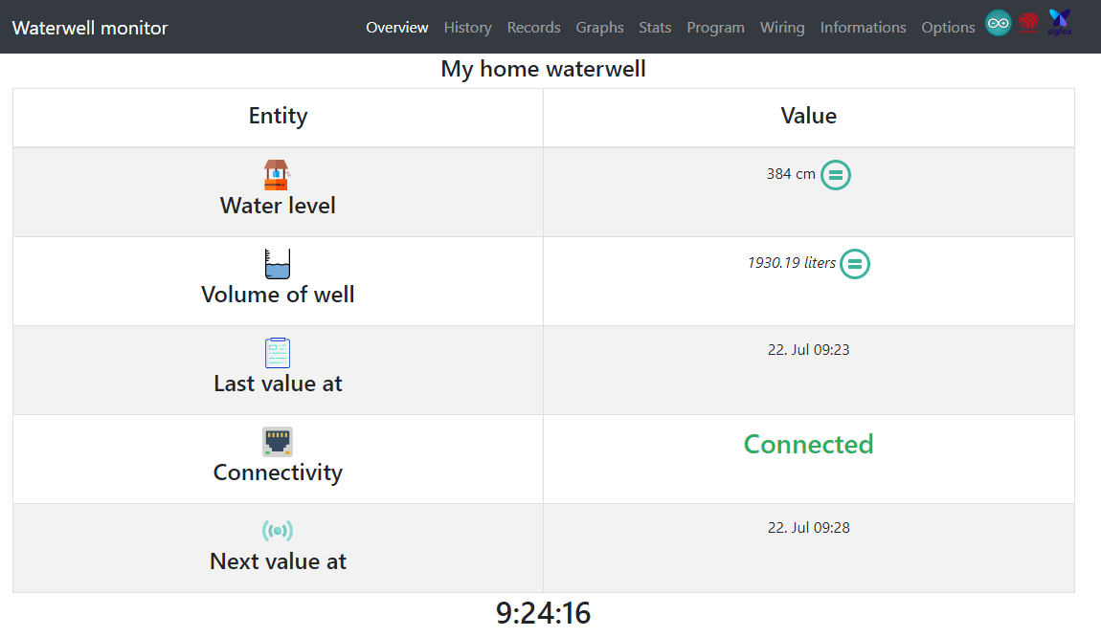
Task: Click the water well icon
Action: pos(277,175)
